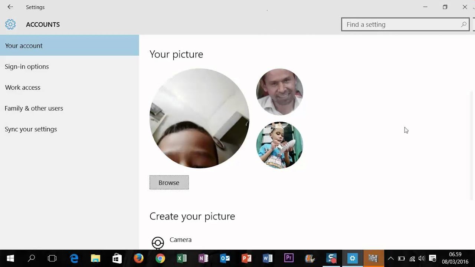Image resolution: width=475 pixels, height=267 pixels.
Task: Open Task View on the taskbar
Action: tap(52, 258)
